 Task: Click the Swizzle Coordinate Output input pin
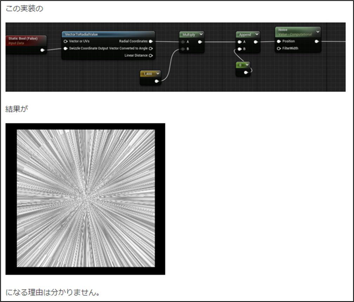66,48
